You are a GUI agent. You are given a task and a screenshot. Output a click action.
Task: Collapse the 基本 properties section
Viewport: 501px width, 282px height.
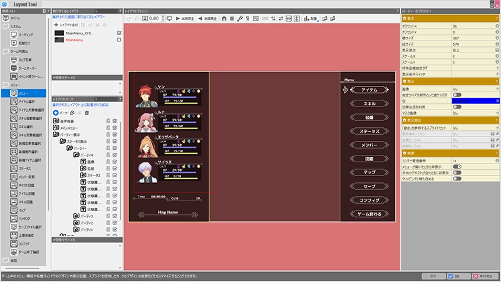coord(403,18)
